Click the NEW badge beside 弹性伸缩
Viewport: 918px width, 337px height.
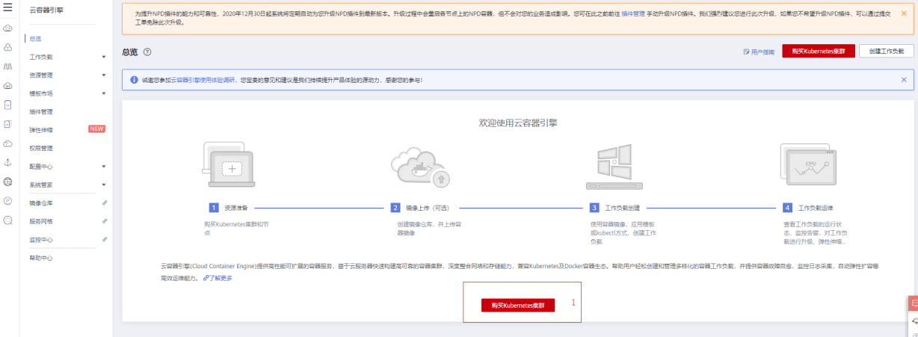click(97, 129)
